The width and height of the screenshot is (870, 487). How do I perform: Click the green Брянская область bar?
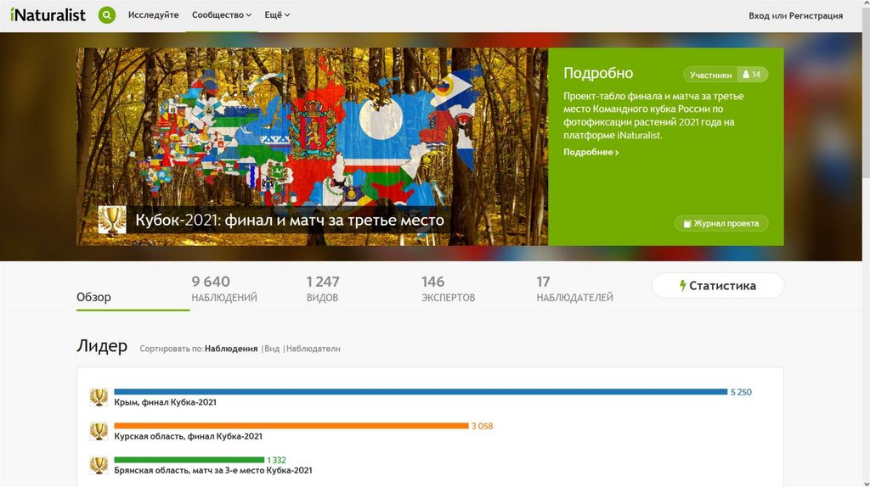coord(189,460)
